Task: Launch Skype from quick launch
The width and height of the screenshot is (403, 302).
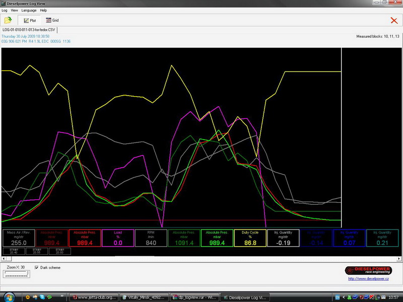Action: click(42, 297)
